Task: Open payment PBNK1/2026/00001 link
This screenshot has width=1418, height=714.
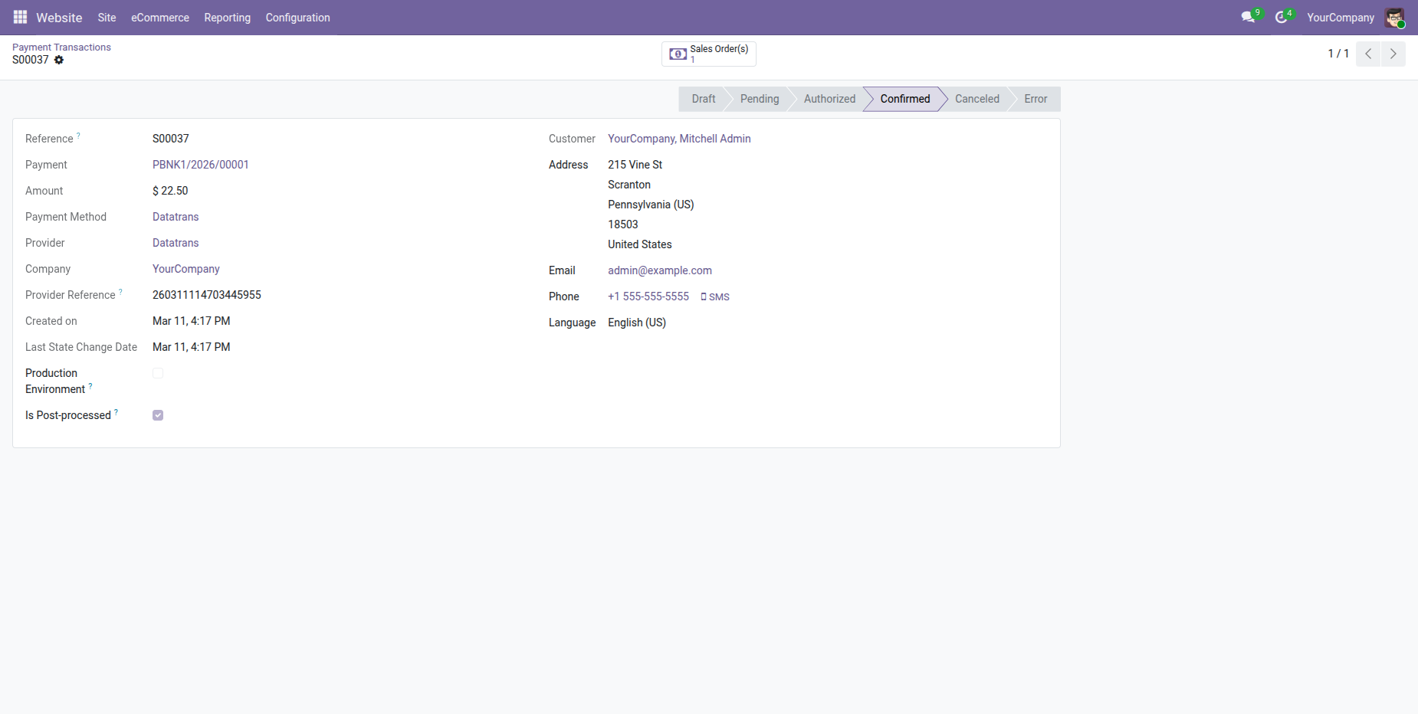Action: pyautogui.click(x=201, y=165)
